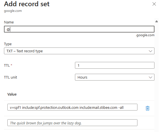Click the TTL unit label
This screenshot has width=161, height=132.
[11, 77]
